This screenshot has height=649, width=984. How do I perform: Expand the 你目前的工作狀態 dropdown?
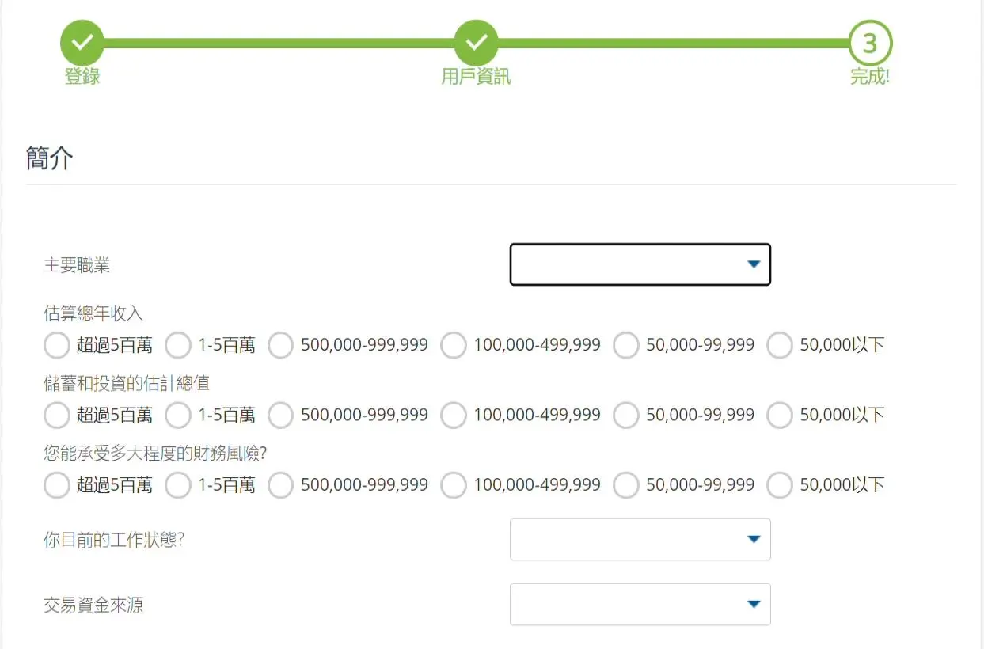pos(640,539)
